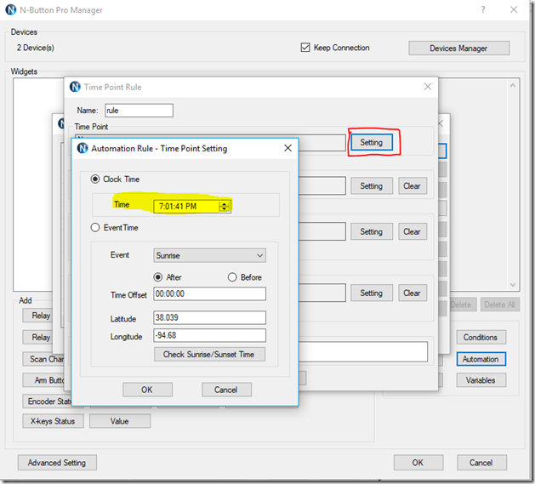
Task: Click the time spinner arrows
Action: point(225,206)
